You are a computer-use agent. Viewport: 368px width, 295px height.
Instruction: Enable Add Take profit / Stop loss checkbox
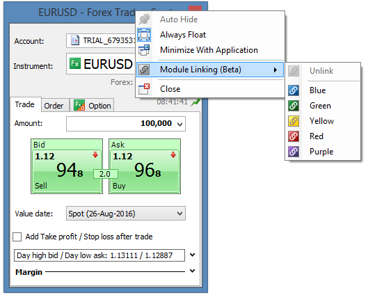[17, 237]
